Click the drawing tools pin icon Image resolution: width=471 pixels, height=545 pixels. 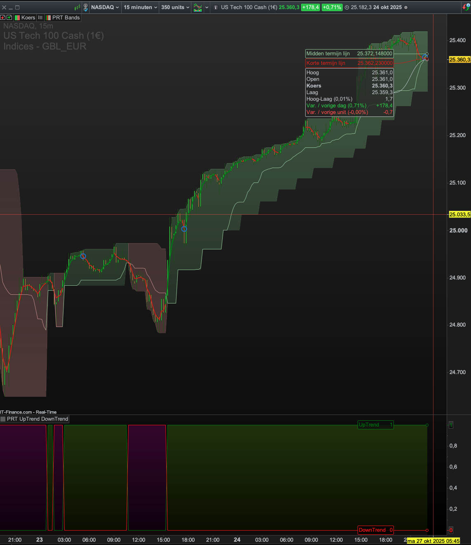coord(86,7)
